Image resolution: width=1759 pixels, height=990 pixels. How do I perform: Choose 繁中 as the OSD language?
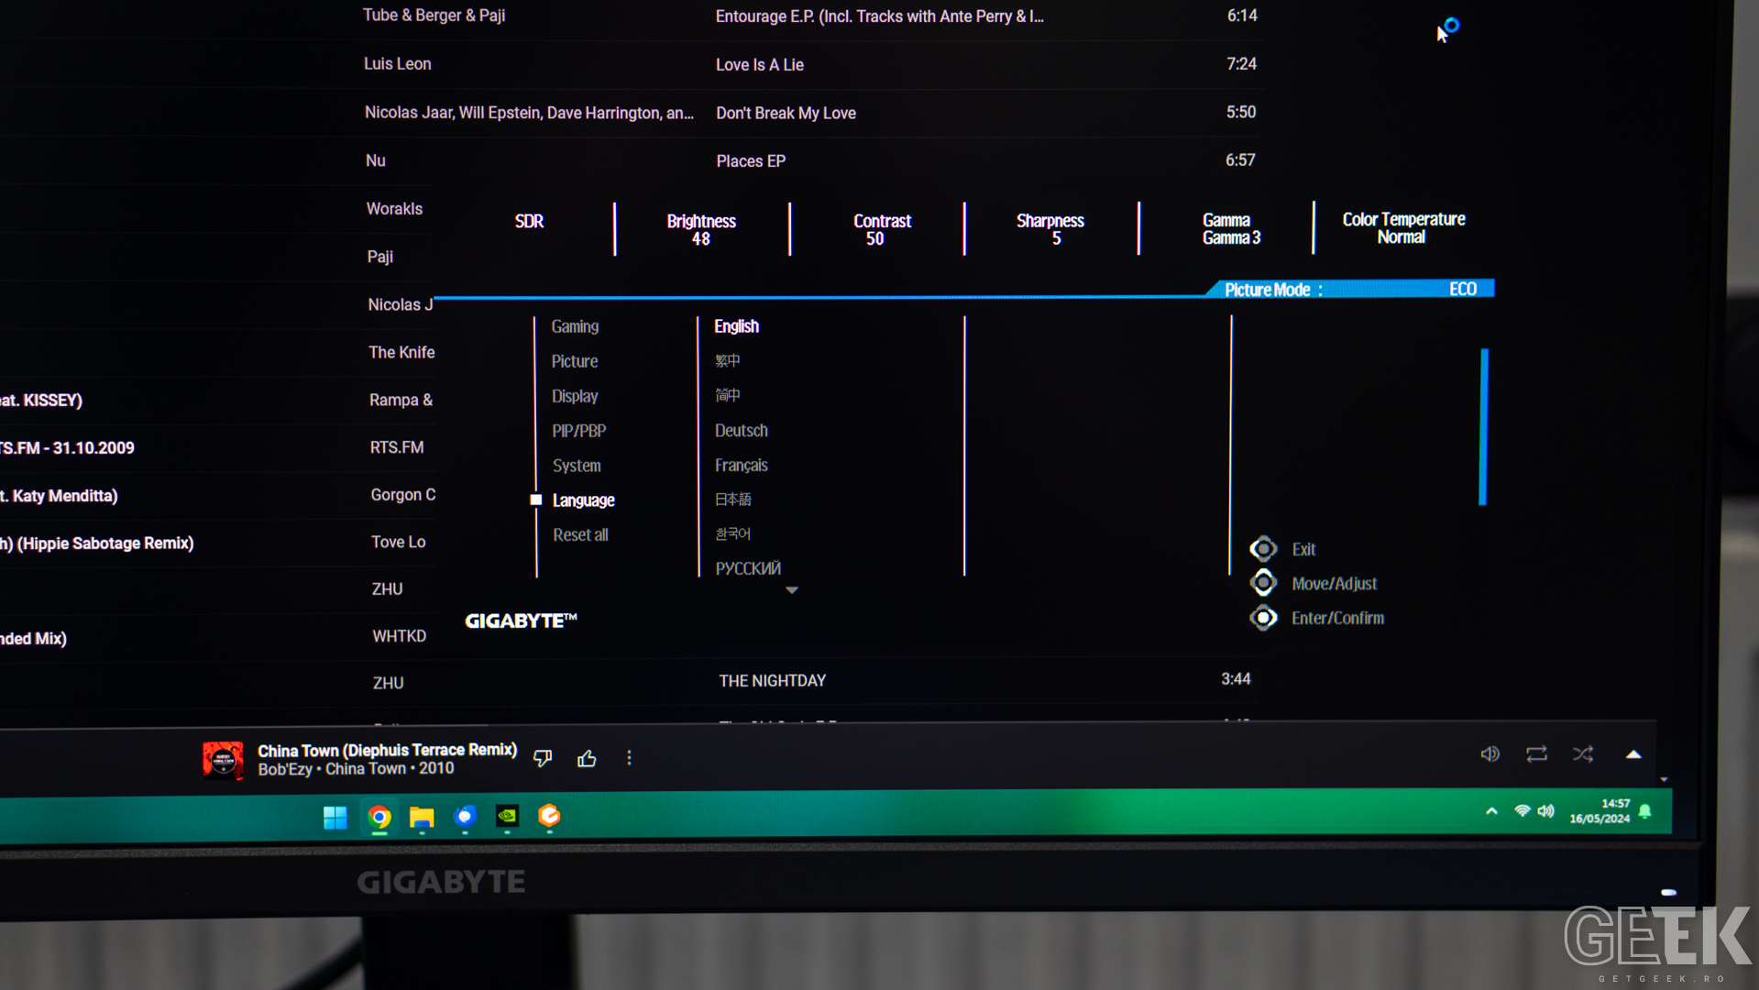coord(728,360)
